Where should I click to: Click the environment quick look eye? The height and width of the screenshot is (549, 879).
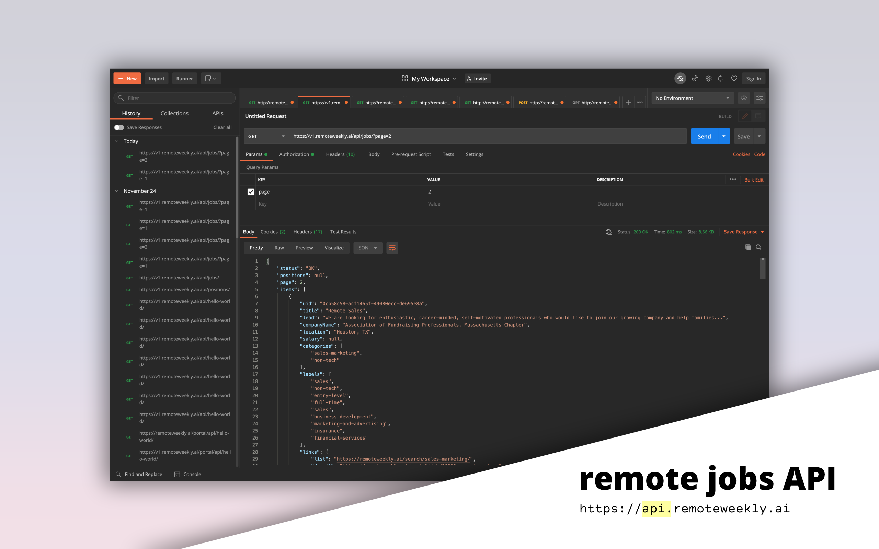[x=744, y=98]
